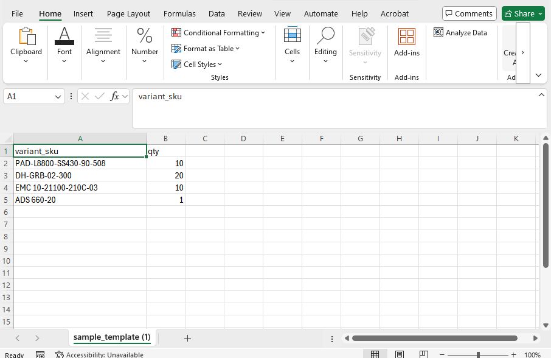The height and width of the screenshot is (358, 551).
Task: Expand the Name Box dropdown
Action: click(58, 97)
